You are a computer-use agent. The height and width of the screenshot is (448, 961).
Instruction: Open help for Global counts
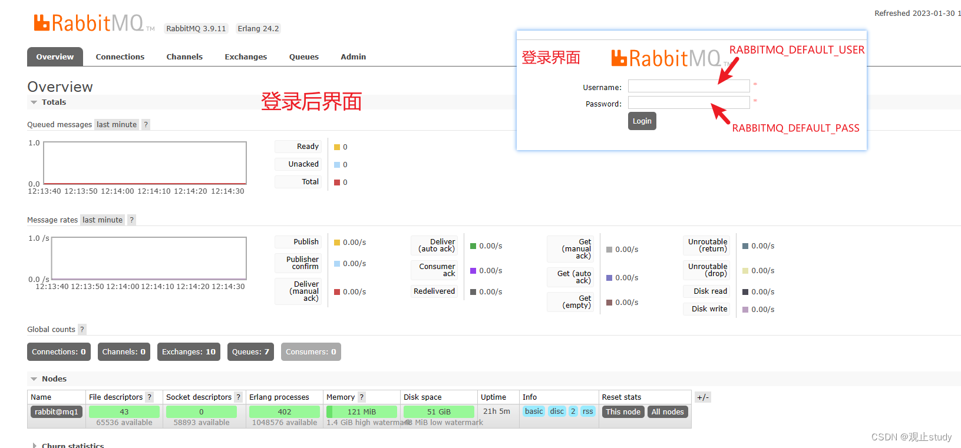click(82, 329)
